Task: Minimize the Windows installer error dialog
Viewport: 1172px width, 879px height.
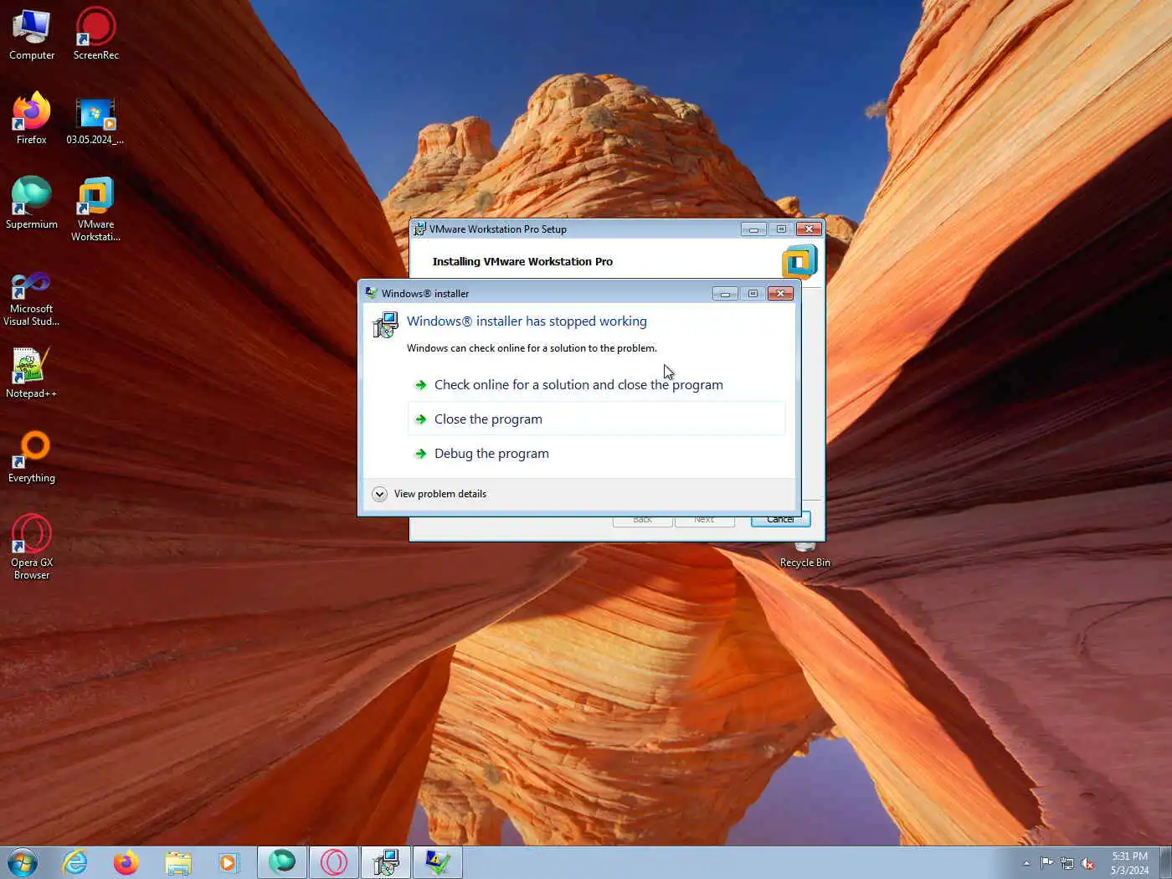Action: [725, 293]
